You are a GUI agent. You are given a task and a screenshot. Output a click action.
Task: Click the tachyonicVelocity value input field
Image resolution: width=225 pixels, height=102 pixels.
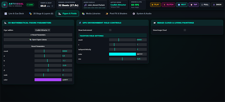[141, 49]
